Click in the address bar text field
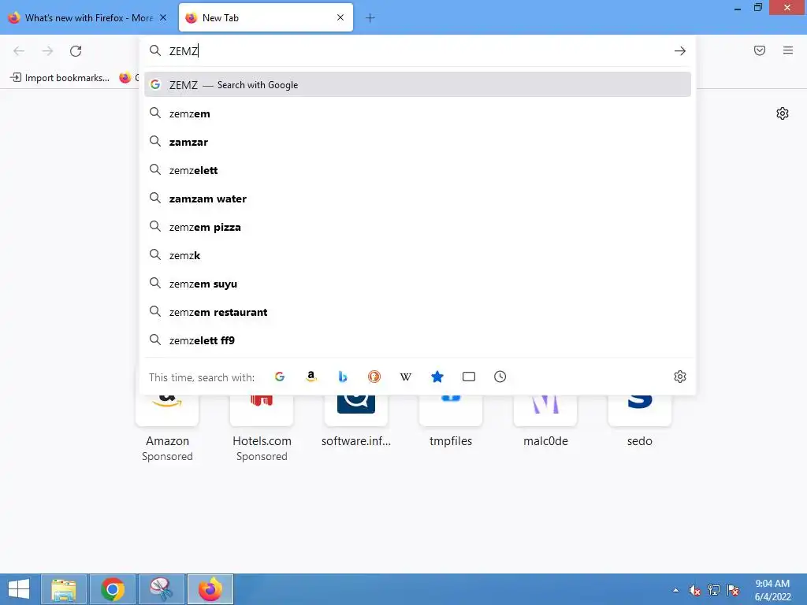The width and height of the screenshot is (807, 605). click(x=417, y=51)
